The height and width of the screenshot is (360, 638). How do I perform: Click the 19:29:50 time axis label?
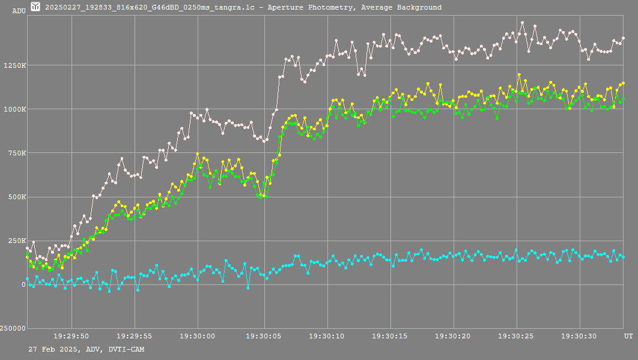click(71, 337)
